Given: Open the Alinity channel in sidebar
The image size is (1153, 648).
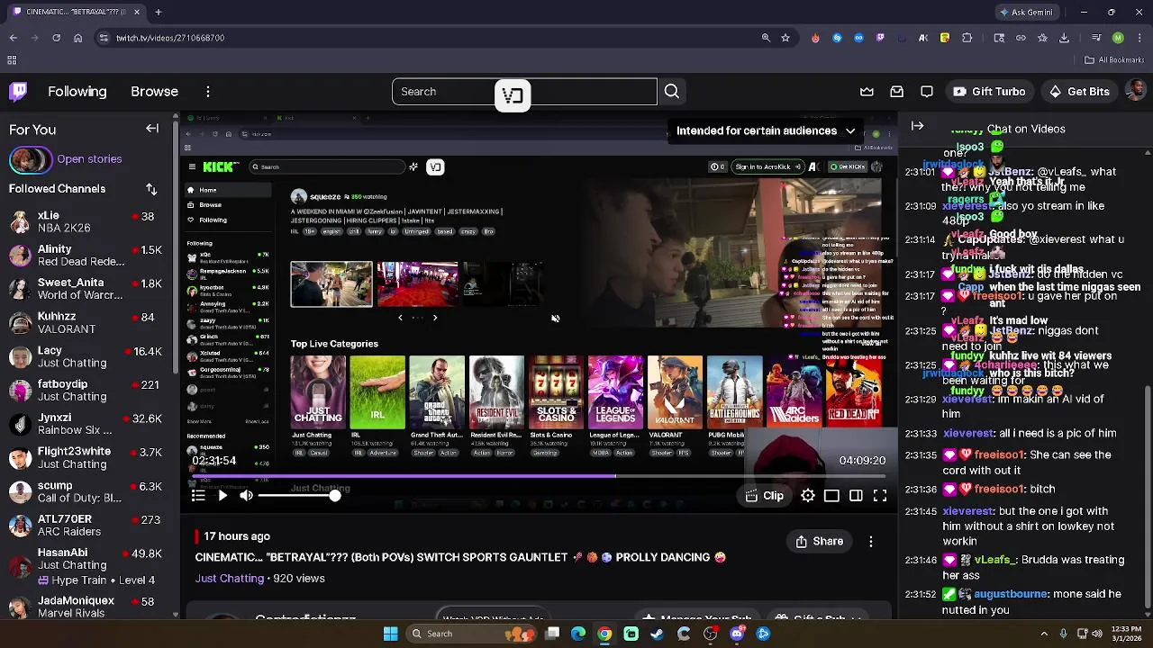Looking at the screenshot, I should click(x=88, y=256).
